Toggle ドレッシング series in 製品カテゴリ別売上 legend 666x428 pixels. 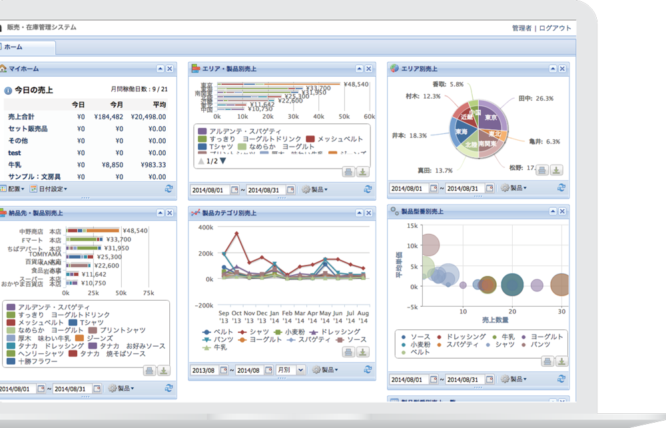click(335, 332)
